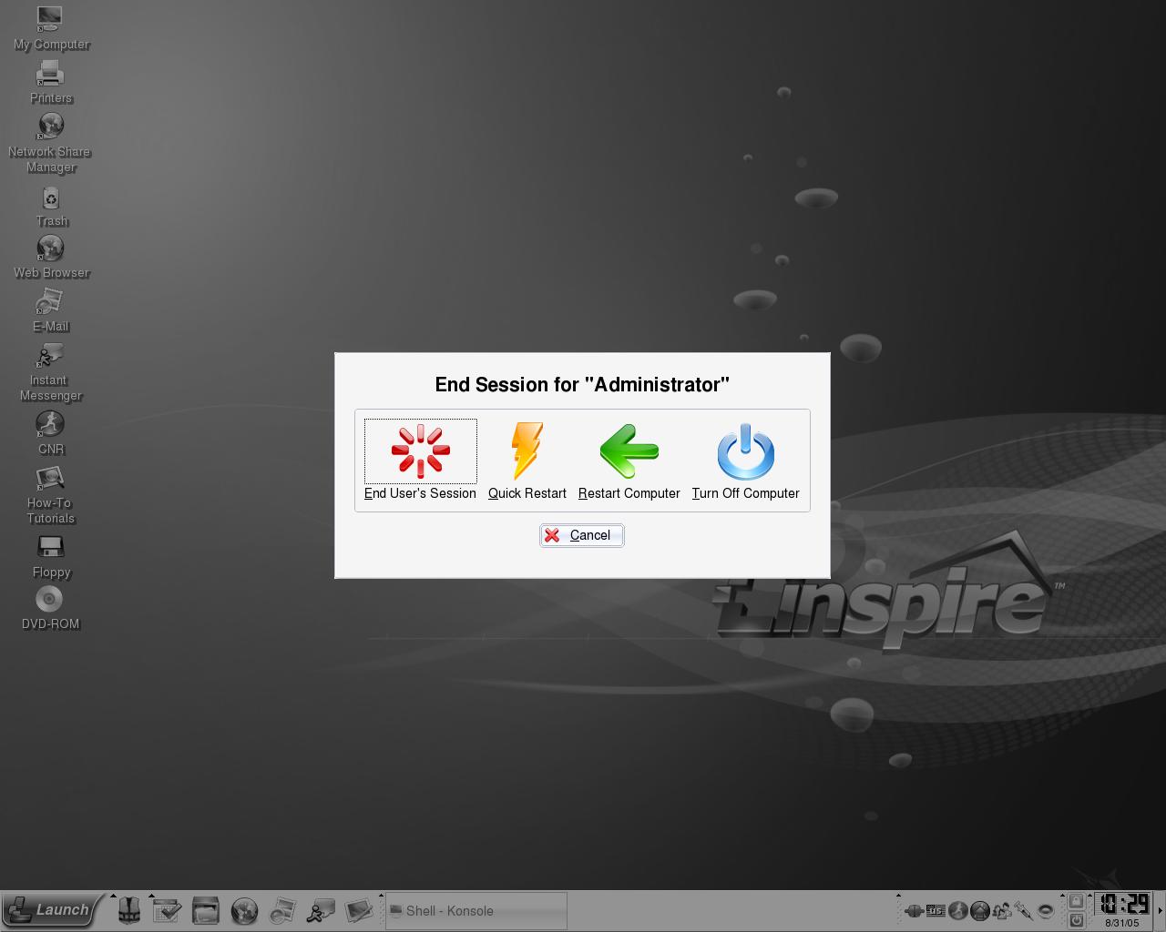The height and width of the screenshot is (932, 1166).
Task: Click the date 8/31/05 in panel
Action: (1122, 923)
